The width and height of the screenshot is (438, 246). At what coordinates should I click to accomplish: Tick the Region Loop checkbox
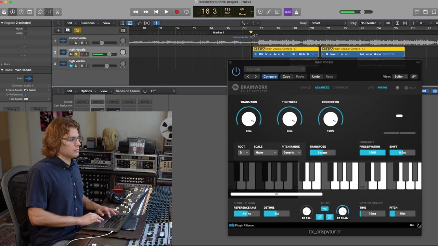coord(25,33)
